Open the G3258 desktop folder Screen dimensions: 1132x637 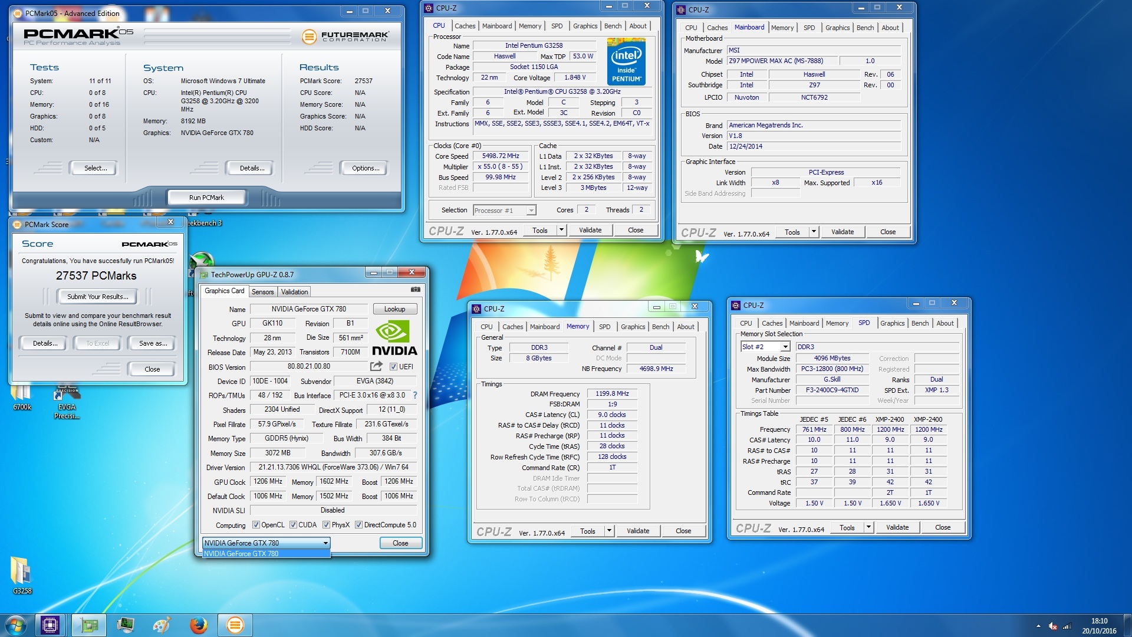(x=22, y=576)
